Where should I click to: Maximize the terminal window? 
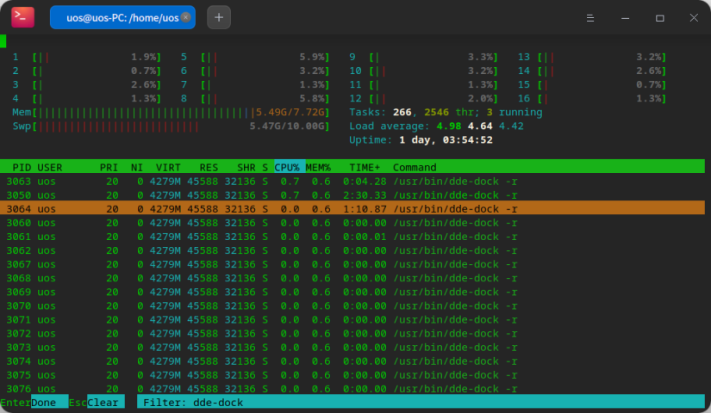click(x=659, y=17)
